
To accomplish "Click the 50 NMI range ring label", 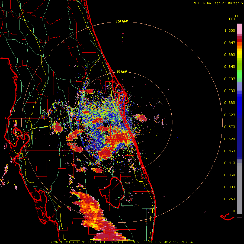I will (x=122, y=72).
